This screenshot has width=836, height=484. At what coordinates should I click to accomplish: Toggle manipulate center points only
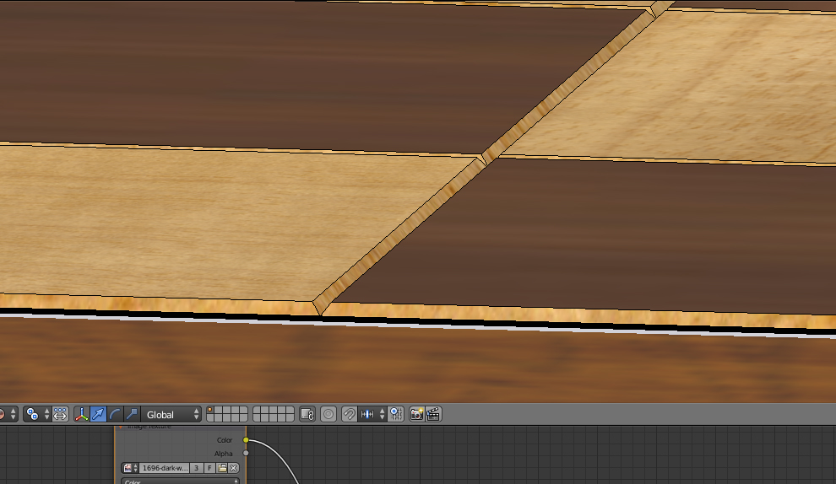60,414
